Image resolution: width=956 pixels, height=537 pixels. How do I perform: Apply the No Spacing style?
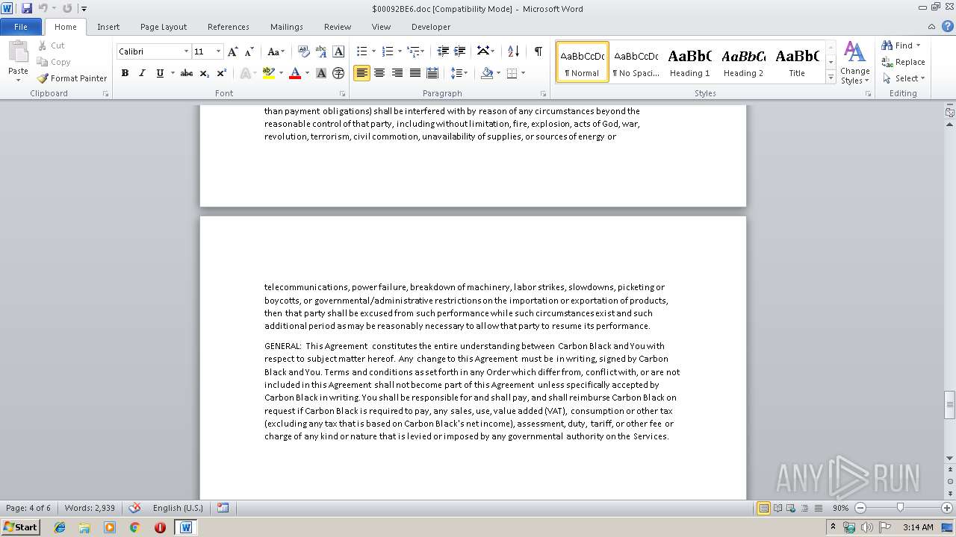636,62
